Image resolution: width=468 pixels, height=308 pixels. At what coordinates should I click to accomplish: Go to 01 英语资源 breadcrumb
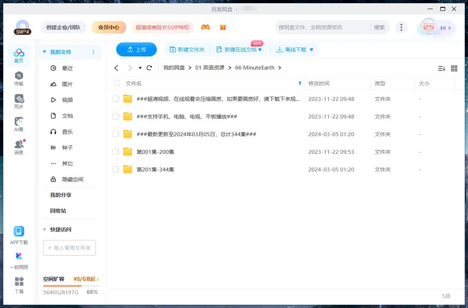coord(210,68)
